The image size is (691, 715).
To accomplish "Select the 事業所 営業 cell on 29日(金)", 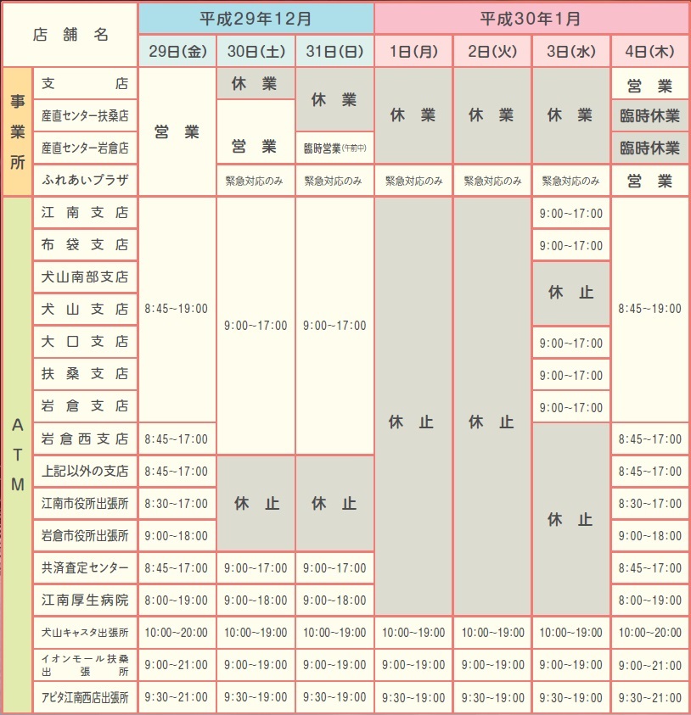I will pos(177,131).
